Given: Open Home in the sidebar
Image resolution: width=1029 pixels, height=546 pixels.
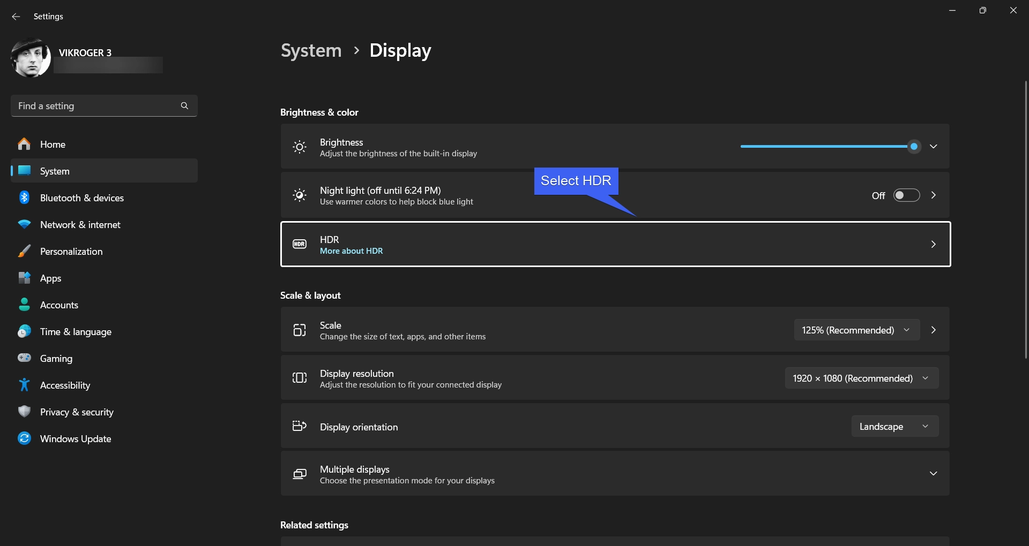Looking at the screenshot, I should pos(104,144).
